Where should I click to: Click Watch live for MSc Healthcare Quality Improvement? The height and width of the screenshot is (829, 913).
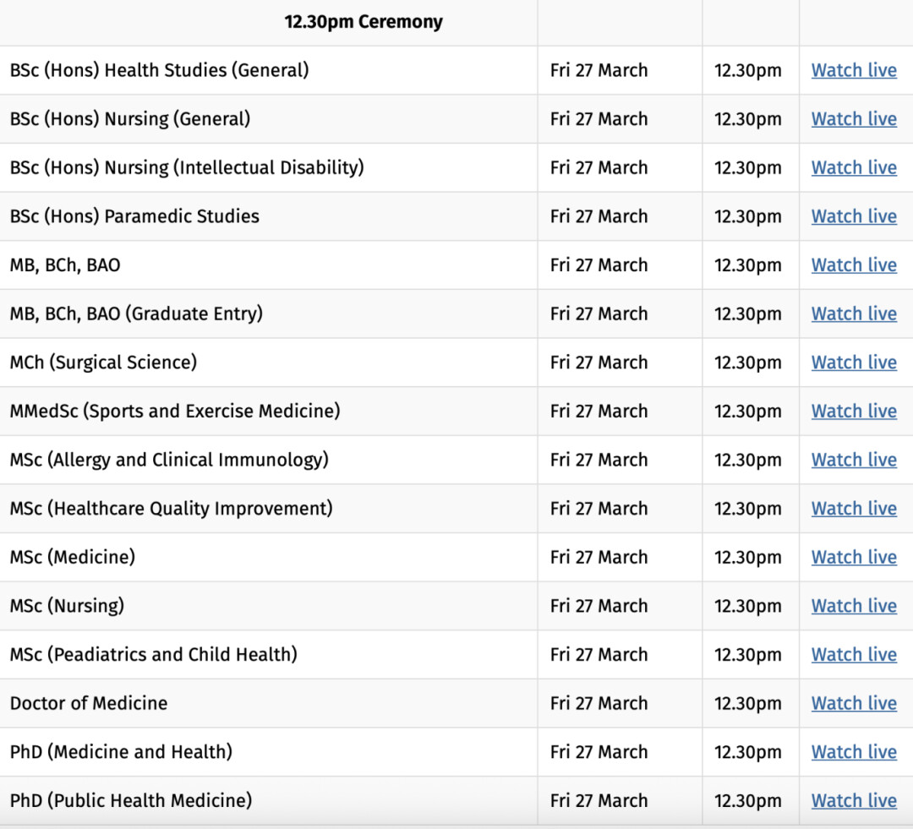[x=853, y=509]
